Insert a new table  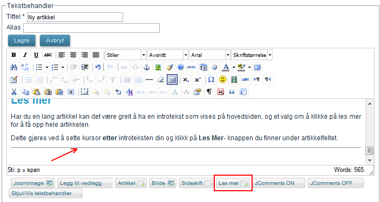(x=14, y=80)
